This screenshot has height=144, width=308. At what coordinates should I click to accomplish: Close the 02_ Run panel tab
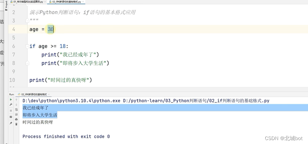[49, 94]
